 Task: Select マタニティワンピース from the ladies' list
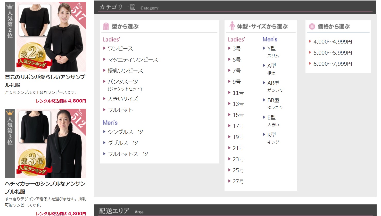133,59
